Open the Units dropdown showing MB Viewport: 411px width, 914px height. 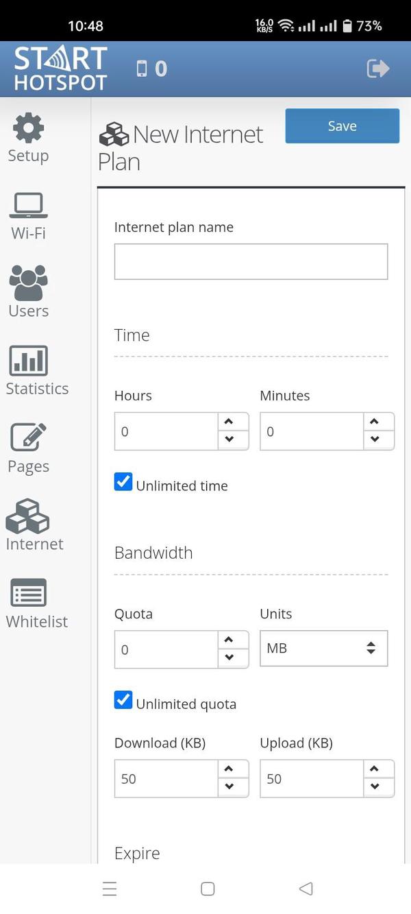pos(323,648)
